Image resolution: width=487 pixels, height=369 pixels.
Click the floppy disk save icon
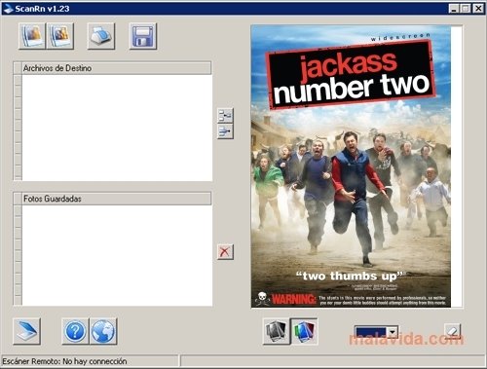(143, 36)
